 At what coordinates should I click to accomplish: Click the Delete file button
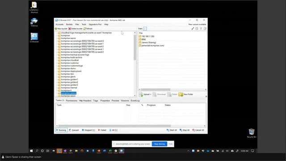point(172,94)
